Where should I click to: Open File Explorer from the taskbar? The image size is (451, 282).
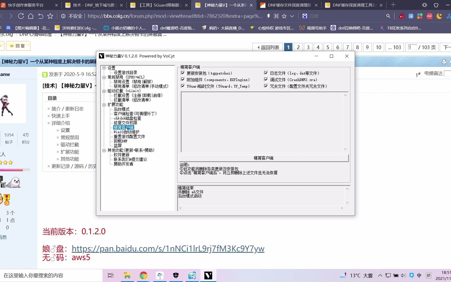tap(127, 275)
